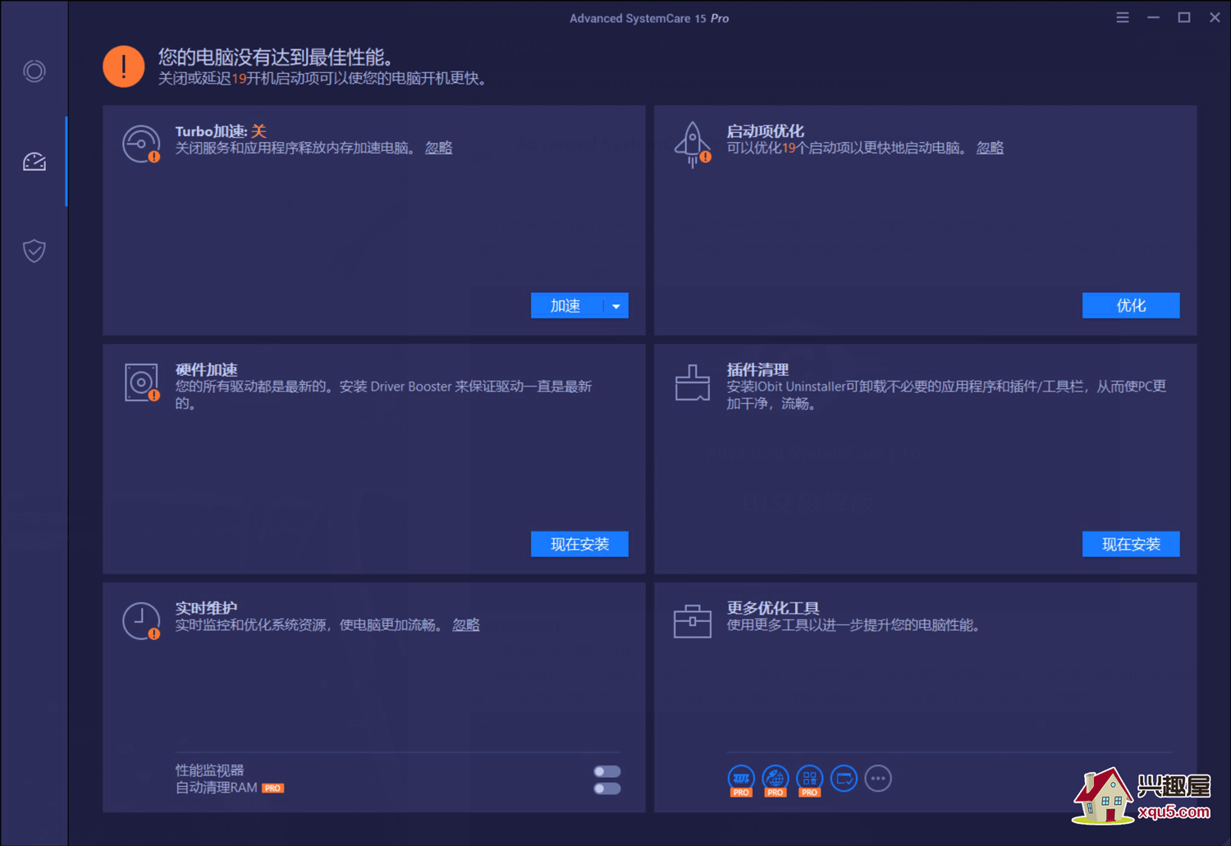Screen dimensions: 1231x846
Task: Open the hamburger options menu
Action: coord(1123,17)
